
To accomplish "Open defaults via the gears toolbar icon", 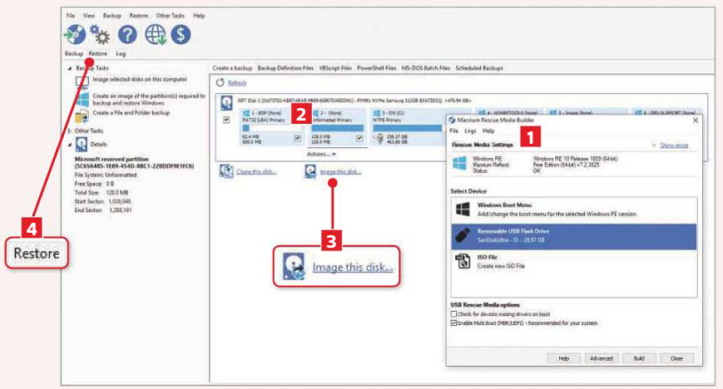I will pos(100,35).
